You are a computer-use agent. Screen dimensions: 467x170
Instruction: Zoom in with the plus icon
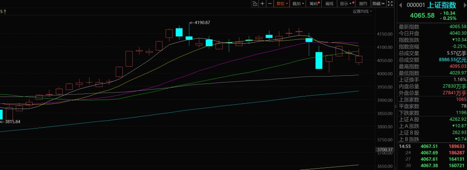pos(262,3)
